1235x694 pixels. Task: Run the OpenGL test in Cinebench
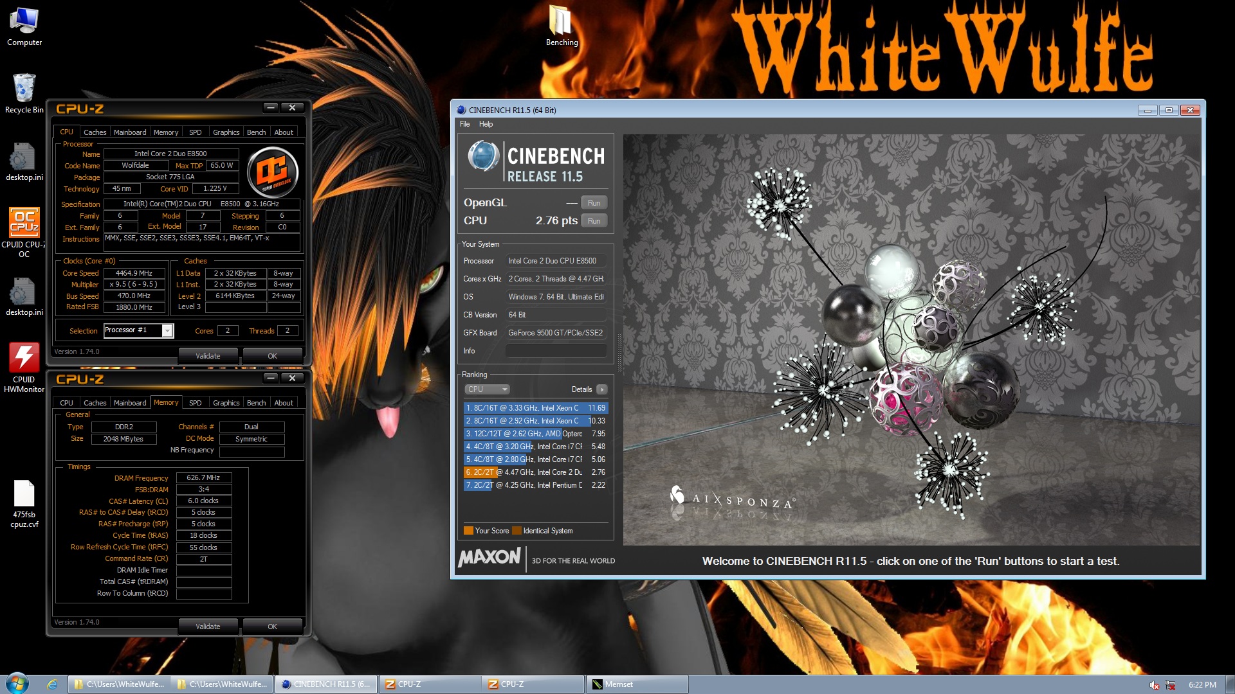pos(594,203)
